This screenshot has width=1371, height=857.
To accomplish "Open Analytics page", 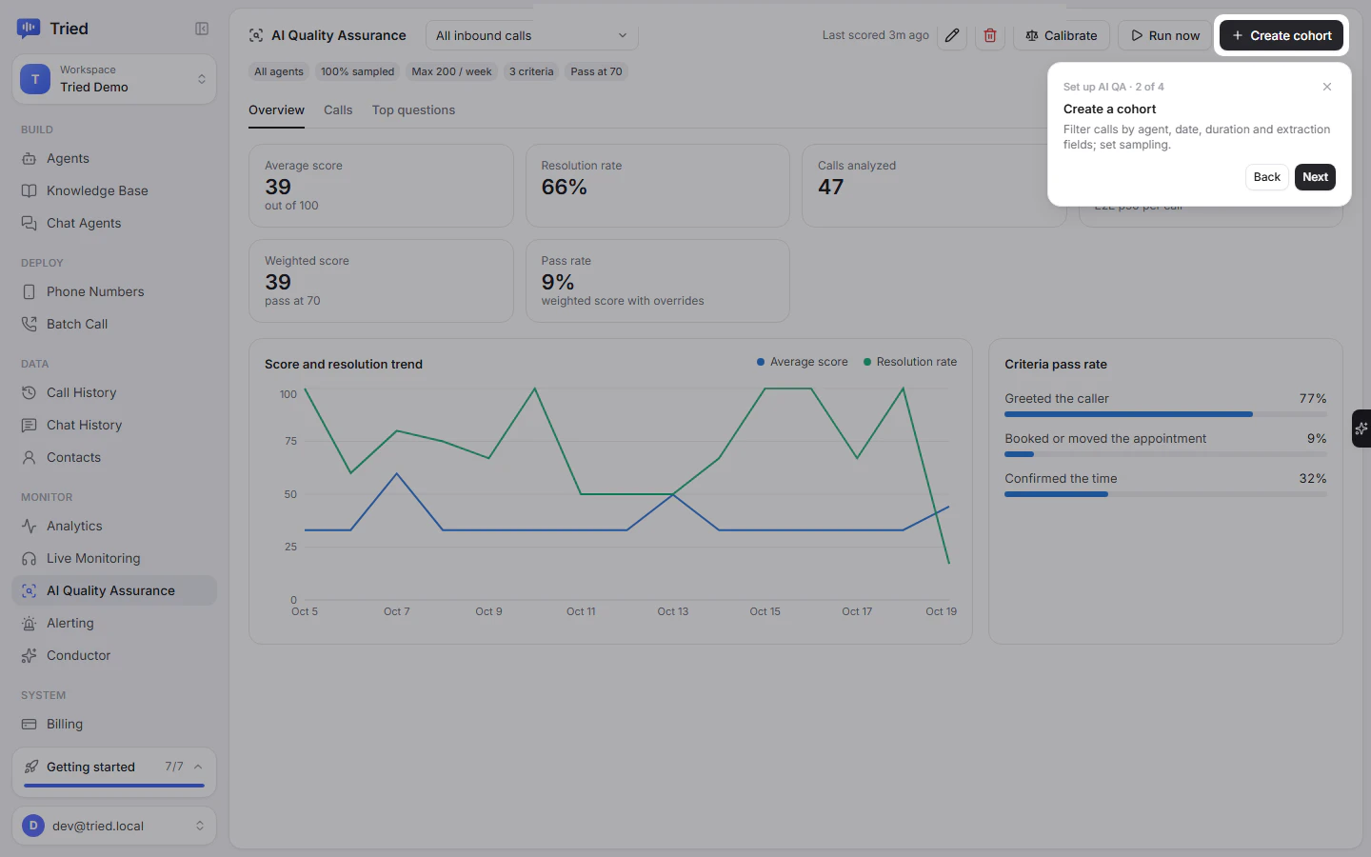I will tap(114, 526).
